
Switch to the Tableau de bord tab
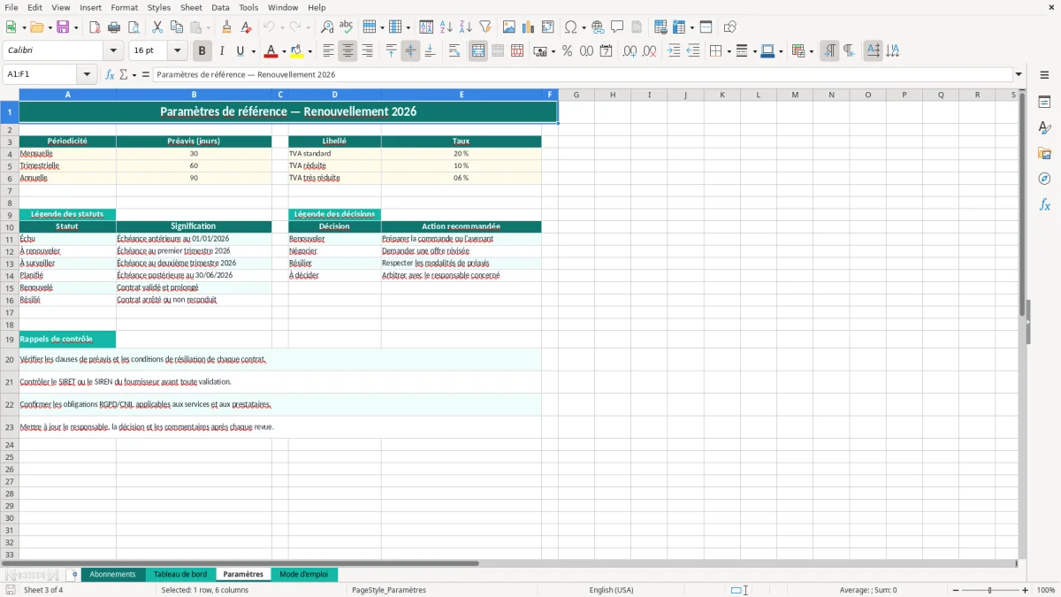[180, 575]
